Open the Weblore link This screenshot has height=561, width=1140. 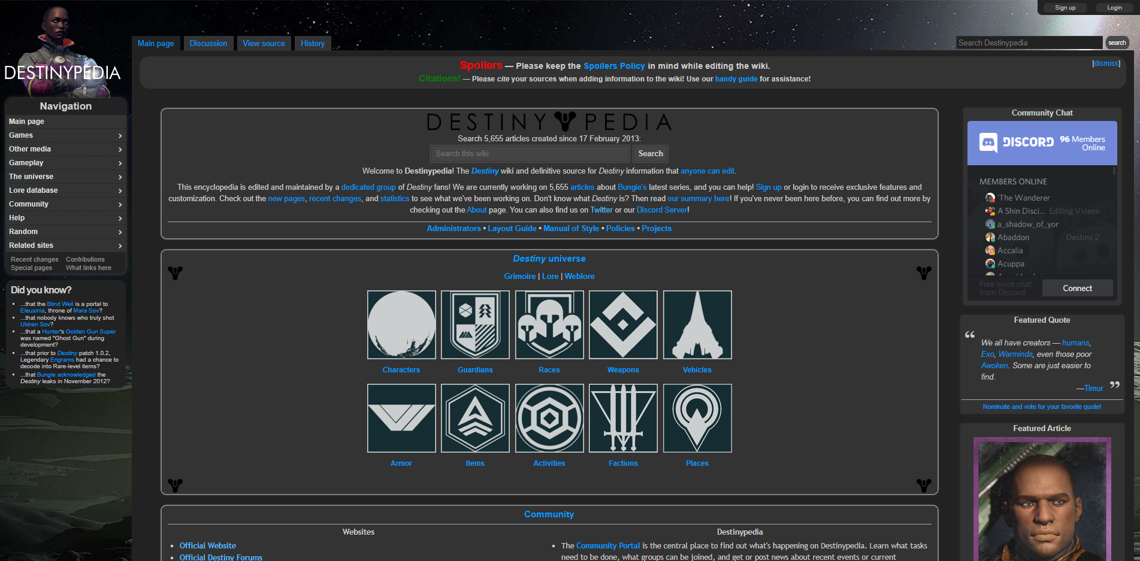[579, 277]
